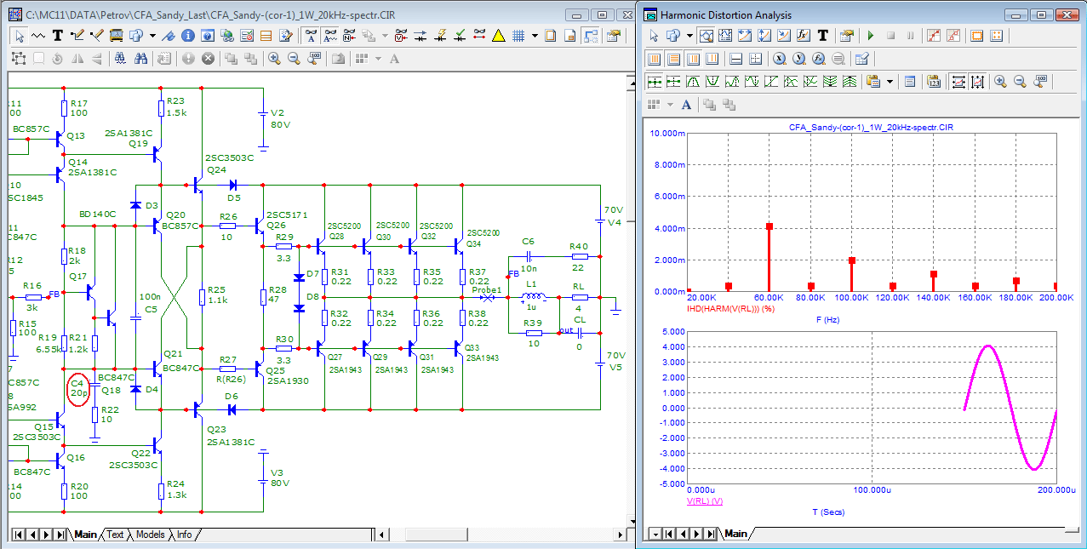Click the blue help mode icon
1087x549 pixels.
click(208, 36)
